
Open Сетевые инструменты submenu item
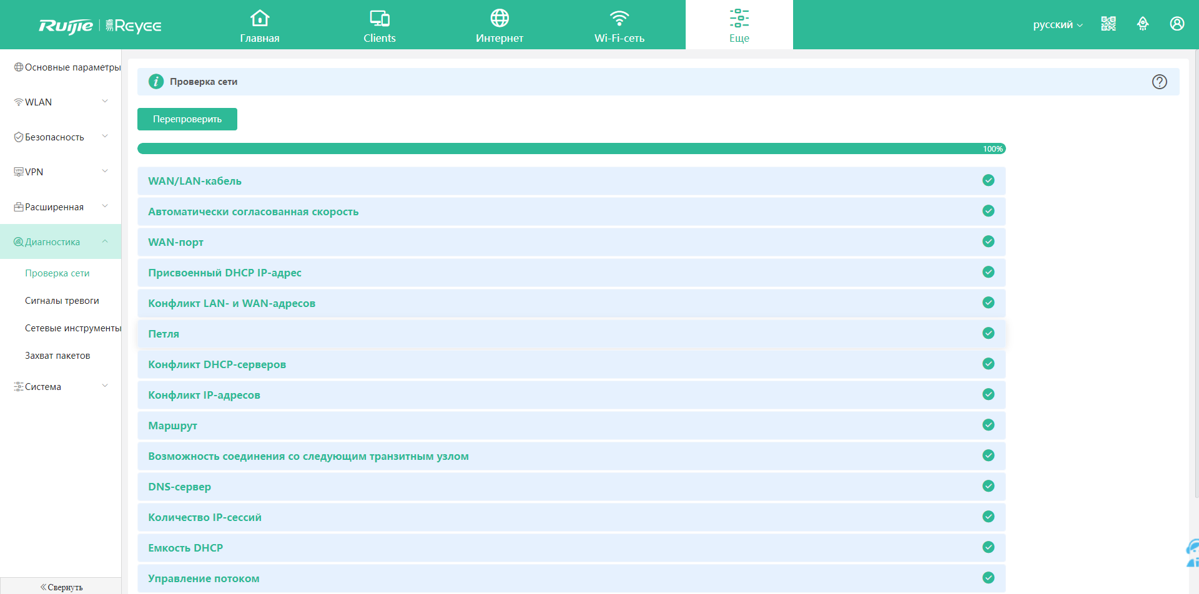(x=73, y=328)
